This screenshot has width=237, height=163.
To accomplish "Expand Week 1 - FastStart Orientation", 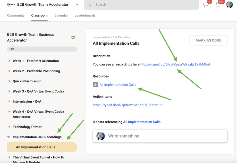I will click(x=9, y=61).
